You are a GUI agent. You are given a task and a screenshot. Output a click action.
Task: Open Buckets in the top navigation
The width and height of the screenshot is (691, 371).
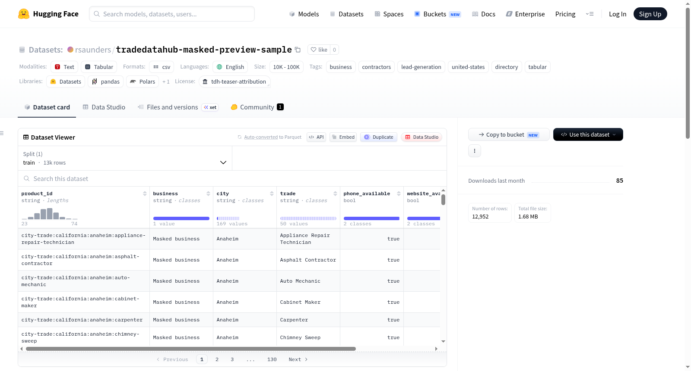pos(437,14)
